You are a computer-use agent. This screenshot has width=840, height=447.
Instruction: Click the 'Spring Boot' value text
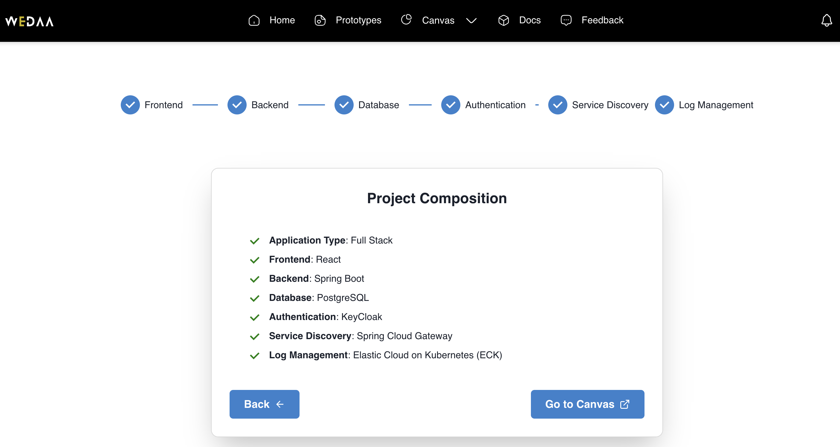339,279
